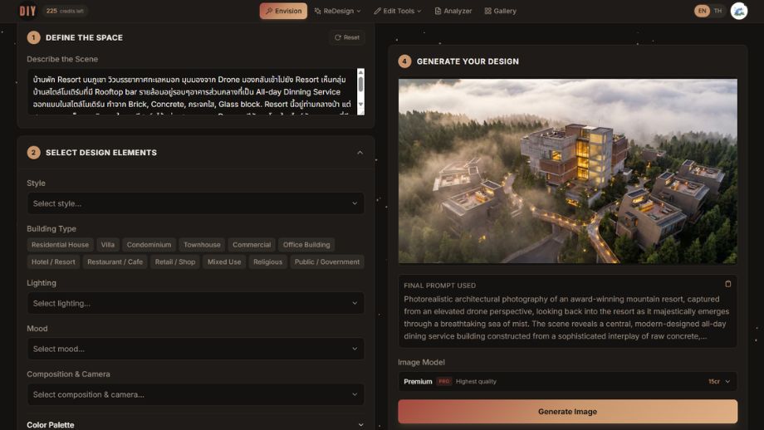Expand the Color Palette section
764x430 pixels.
click(195, 425)
